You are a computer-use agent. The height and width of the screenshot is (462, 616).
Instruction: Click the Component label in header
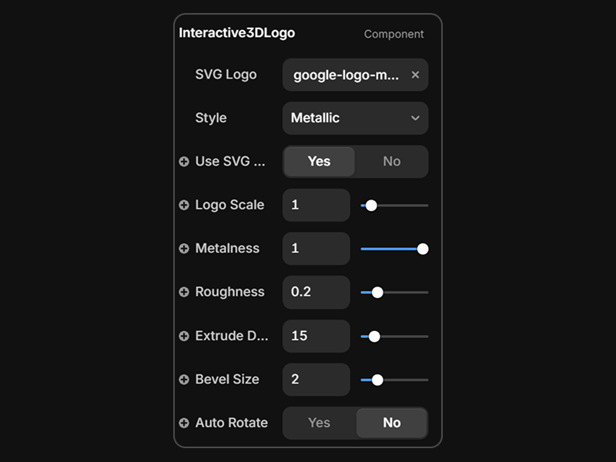[393, 34]
